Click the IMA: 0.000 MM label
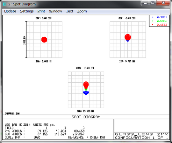 point(44,61)
